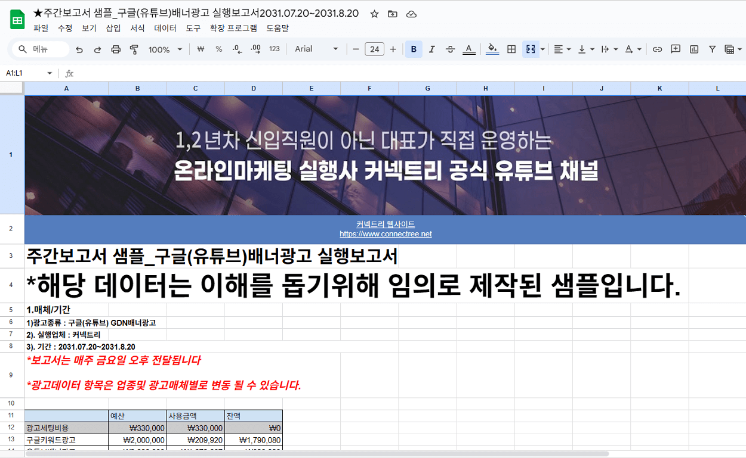
Task: Click the percent format icon
Action: (x=218, y=49)
